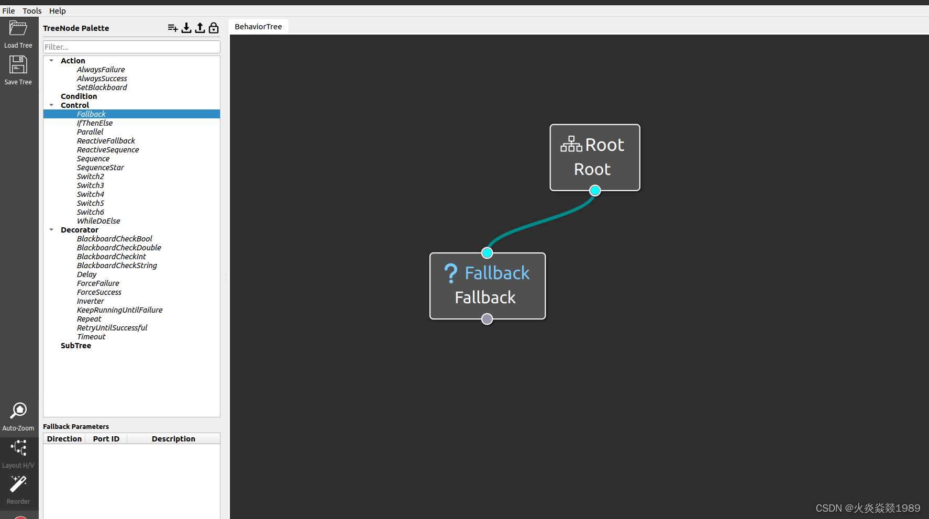Viewport: 929px width, 519px height.
Task: Select IfThenElse control node
Action: (94, 123)
